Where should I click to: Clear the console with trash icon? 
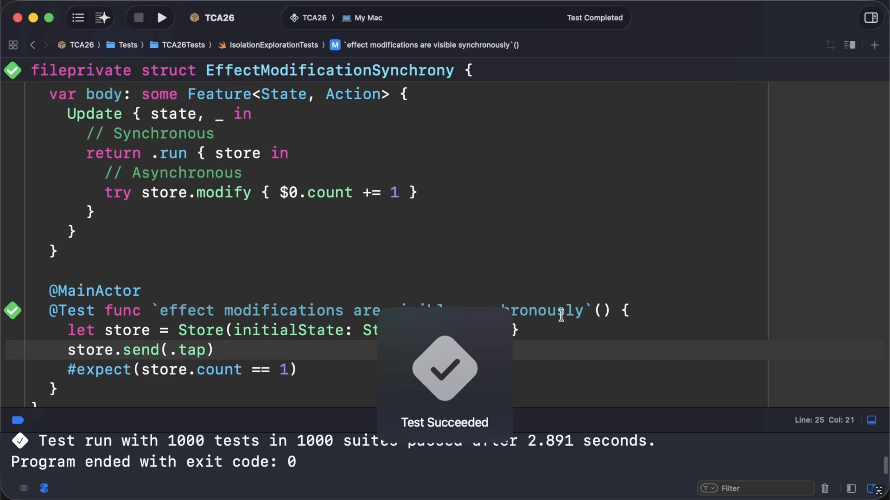pyautogui.click(x=825, y=488)
